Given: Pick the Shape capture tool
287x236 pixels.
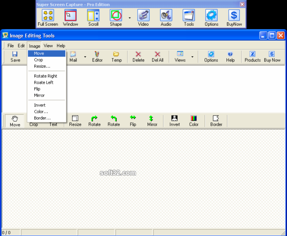Looking at the screenshot, I should (116, 18).
